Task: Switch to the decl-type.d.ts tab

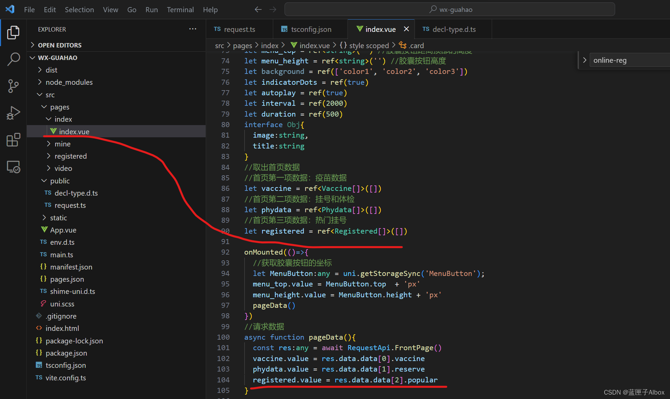Action: [x=454, y=29]
